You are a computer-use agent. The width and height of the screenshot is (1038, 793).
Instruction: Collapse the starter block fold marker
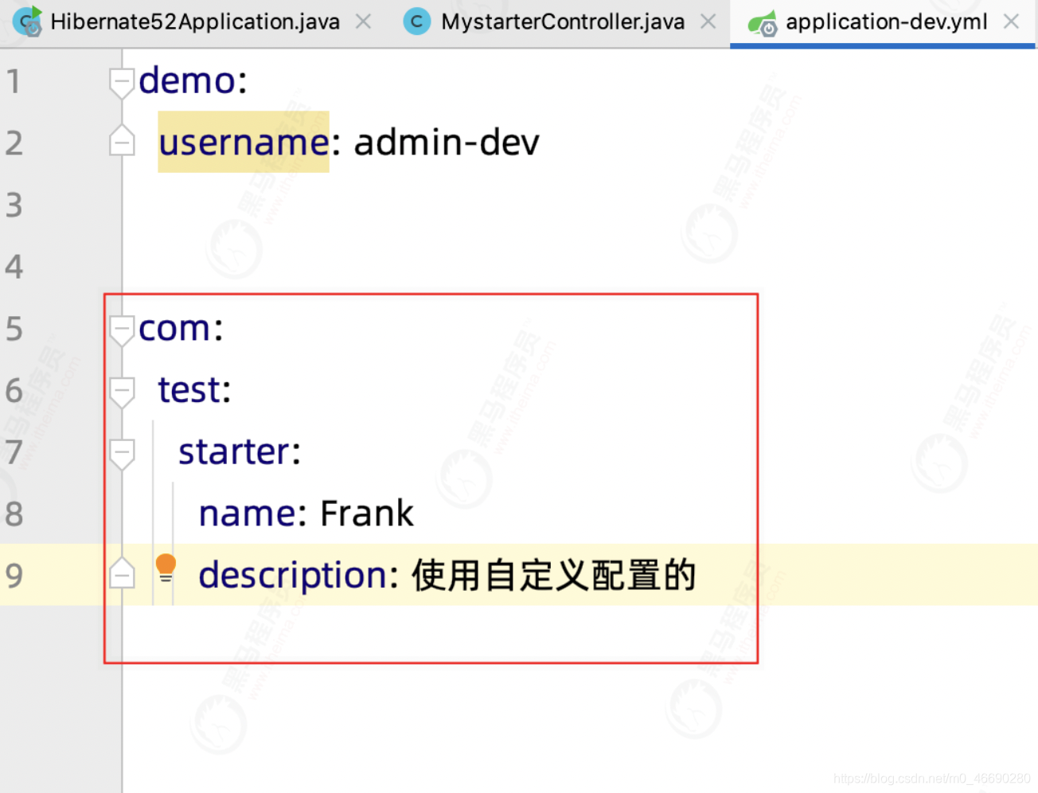click(x=122, y=454)
